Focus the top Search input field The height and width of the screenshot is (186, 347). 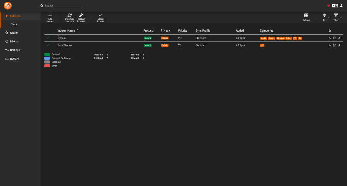point(64,6)
